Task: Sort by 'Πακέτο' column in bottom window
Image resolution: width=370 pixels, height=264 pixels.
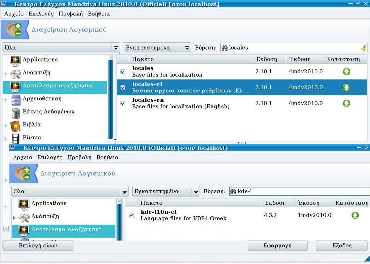Action: coord(199,203)
